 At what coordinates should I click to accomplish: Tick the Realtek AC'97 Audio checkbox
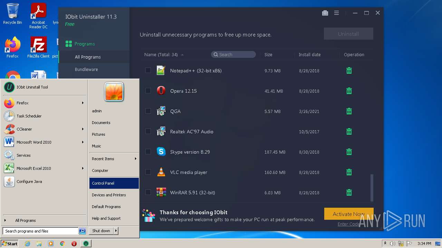tap(148, 131)
